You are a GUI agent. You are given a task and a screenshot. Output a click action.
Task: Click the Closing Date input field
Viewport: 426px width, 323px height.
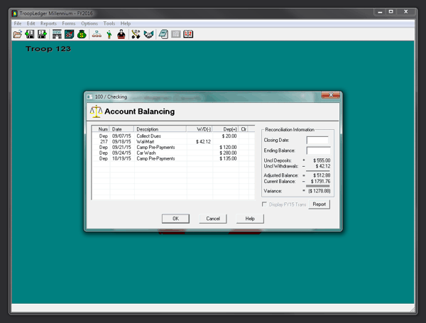[x=317, y=140]
